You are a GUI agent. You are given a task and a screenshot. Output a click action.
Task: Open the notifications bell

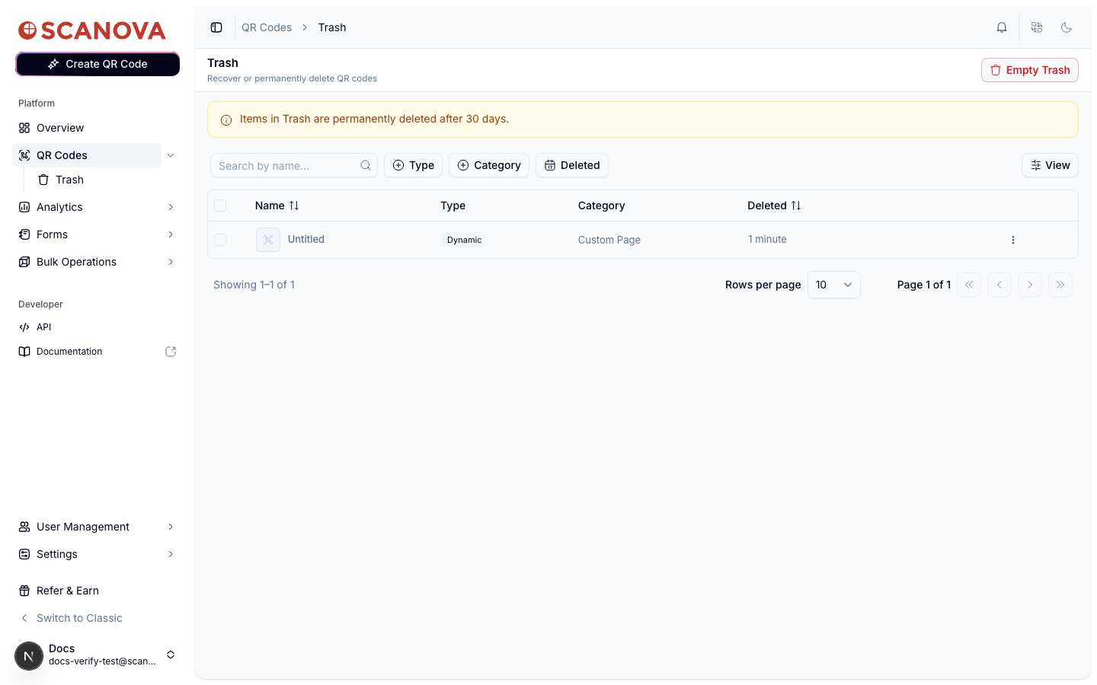tap(1002, 27)
